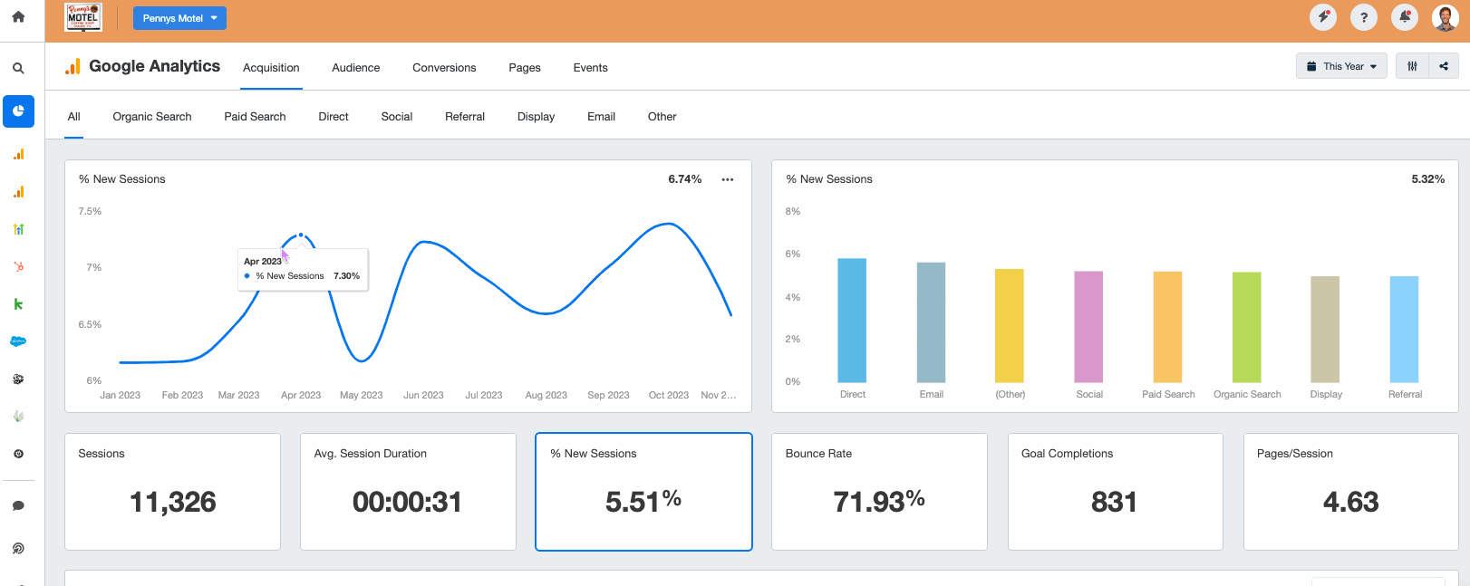1470x586 pixels.
Task: Open the chat bubble icon in sidebar
Action: tap(18, 506)
